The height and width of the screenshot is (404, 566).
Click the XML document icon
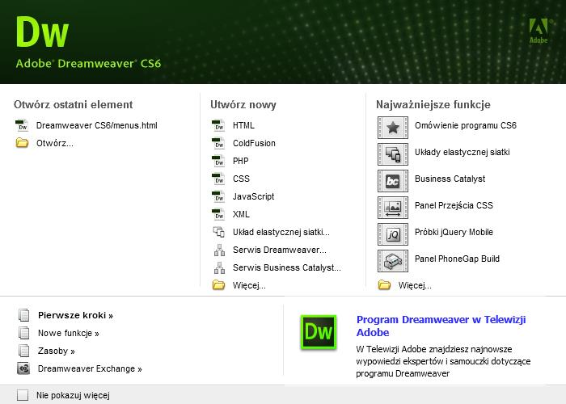pos(218,214)
